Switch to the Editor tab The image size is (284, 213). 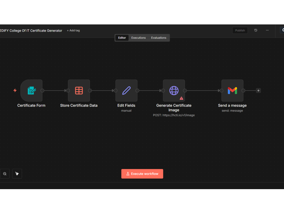122,38
